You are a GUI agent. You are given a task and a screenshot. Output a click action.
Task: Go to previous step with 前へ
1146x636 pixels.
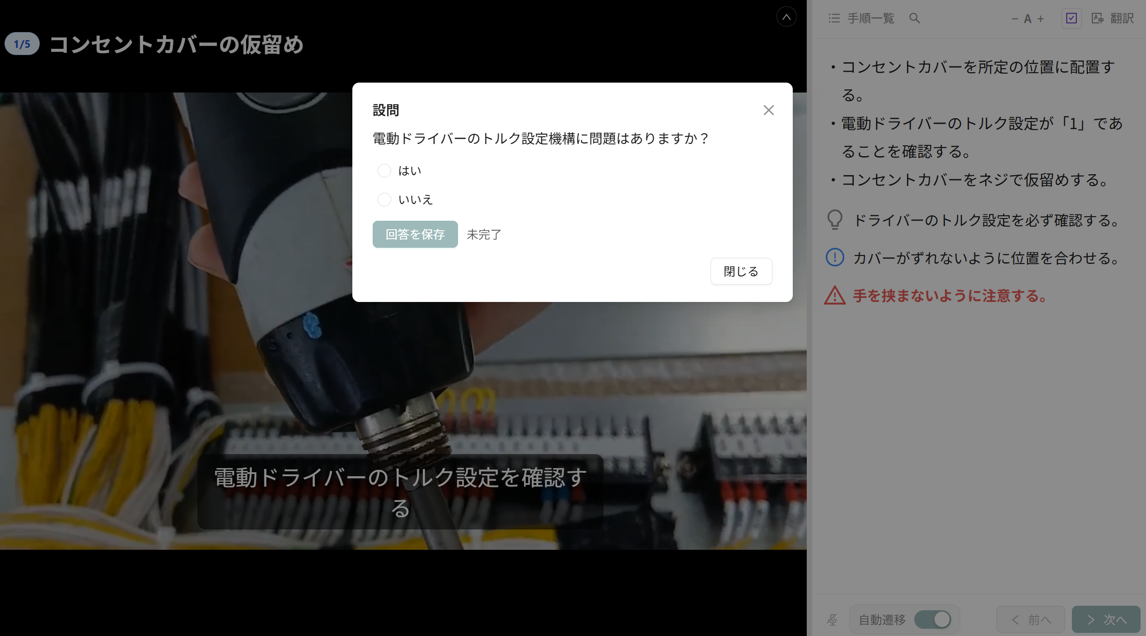click(1031, 619)
